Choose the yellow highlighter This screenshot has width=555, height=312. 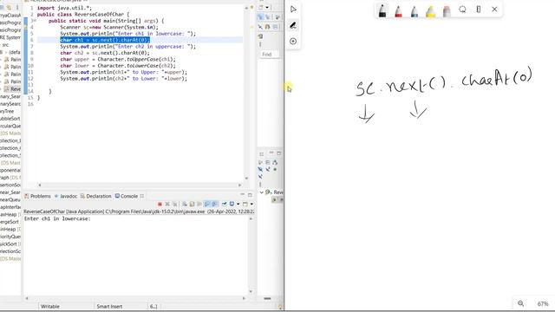(x=430, y=10)
